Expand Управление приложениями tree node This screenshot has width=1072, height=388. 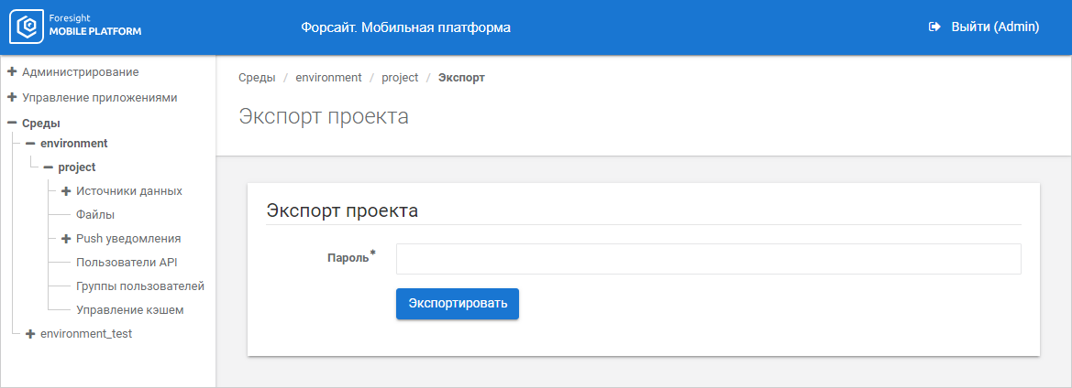tap(12, 97)
